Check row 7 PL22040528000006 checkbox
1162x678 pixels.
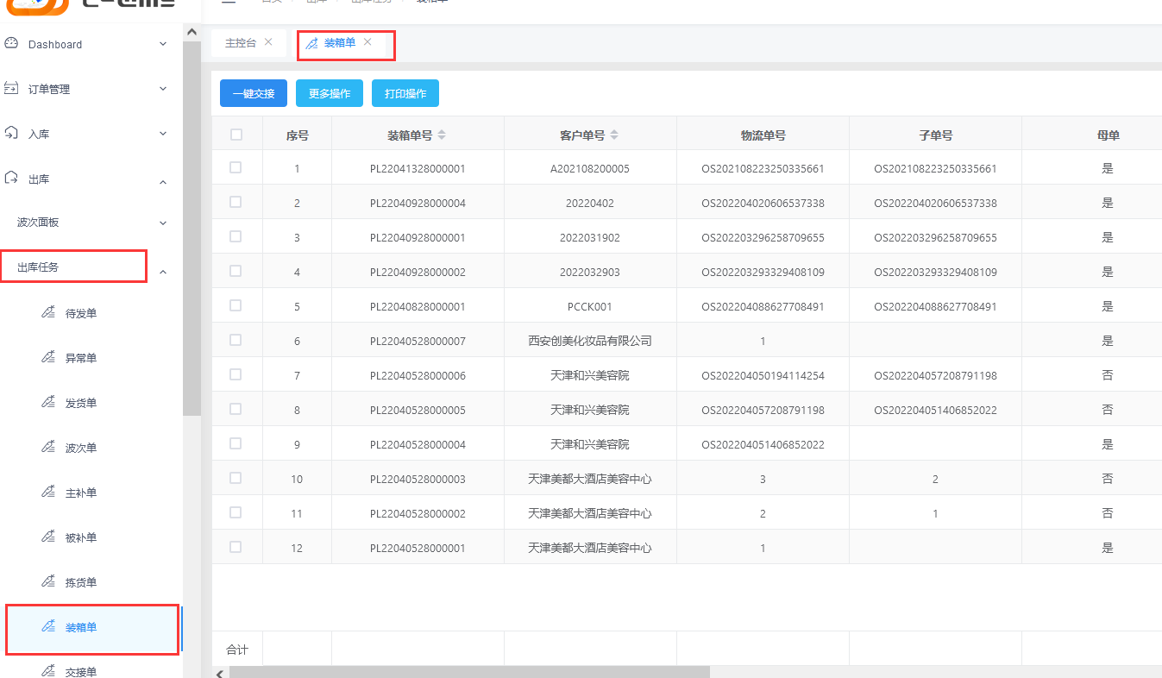tap(236, 374)
